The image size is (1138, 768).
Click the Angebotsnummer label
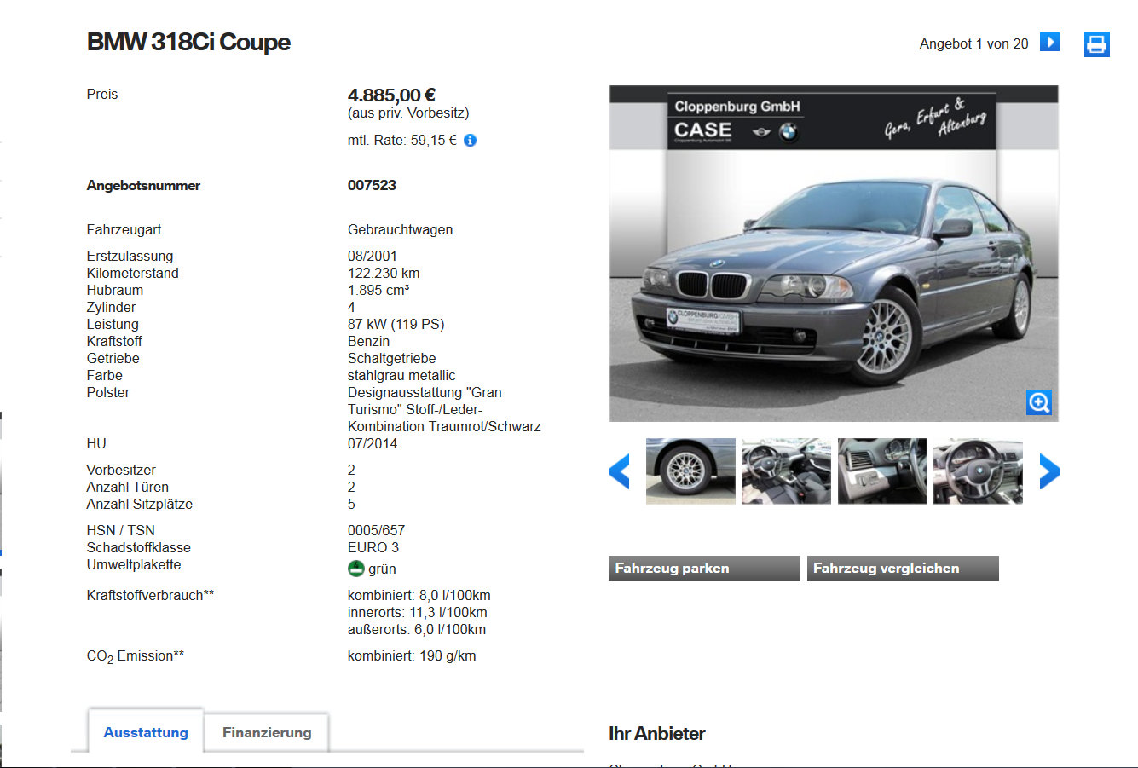click(143, 185)
